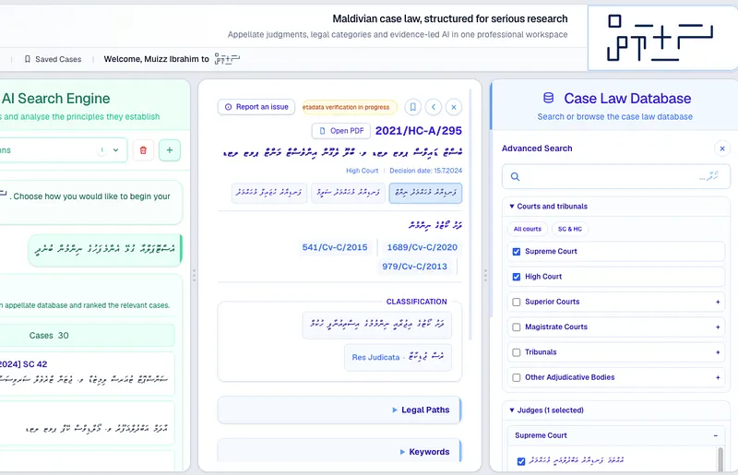The width and height of the screenshot is (738, 475).
Task: Click the search magnifier icon
Action: (x=516, y=176)
